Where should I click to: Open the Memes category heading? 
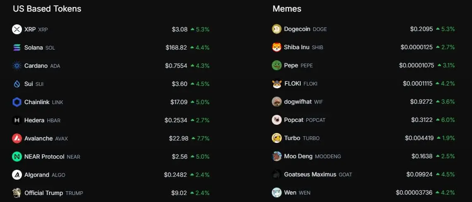(287, 9)
